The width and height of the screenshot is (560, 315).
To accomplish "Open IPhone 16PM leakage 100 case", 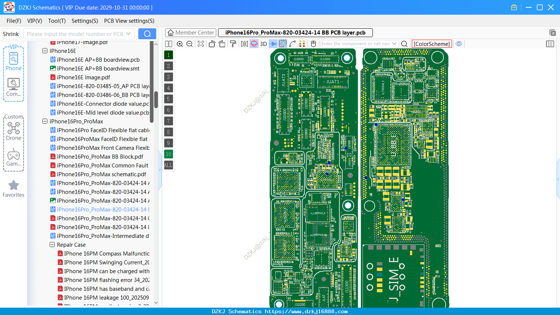I will coord(104,298).
